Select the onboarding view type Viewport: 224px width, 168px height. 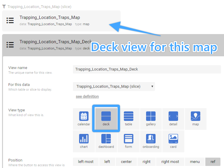click(x=151, y=141)
